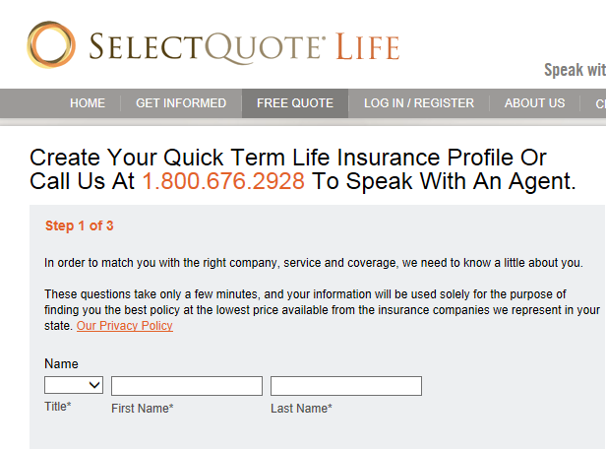Go to the HOME menu item
Viewport: 606px width, 449px height.
(88, 103)
